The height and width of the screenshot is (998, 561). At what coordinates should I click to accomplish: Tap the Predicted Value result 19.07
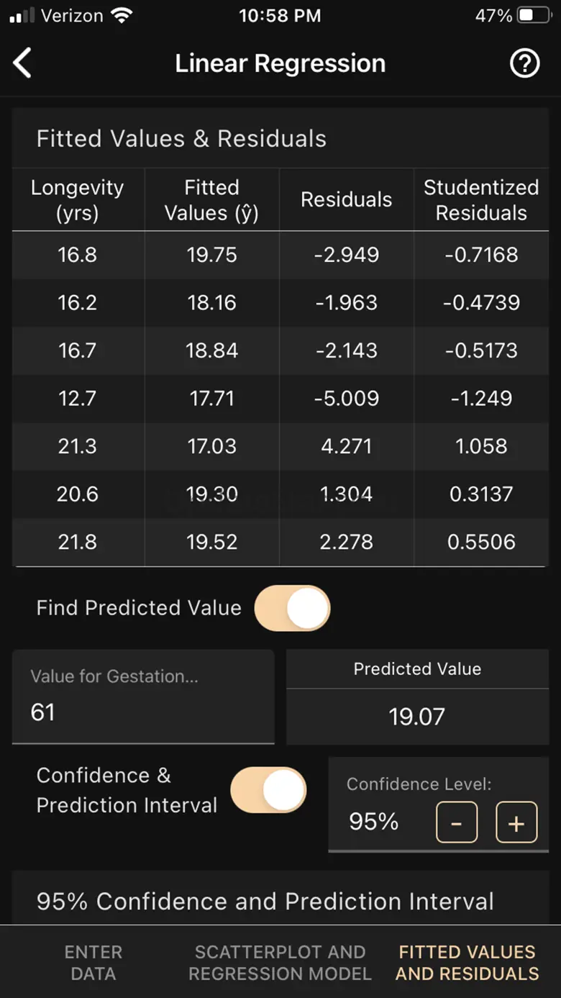[x=417, y=716]
